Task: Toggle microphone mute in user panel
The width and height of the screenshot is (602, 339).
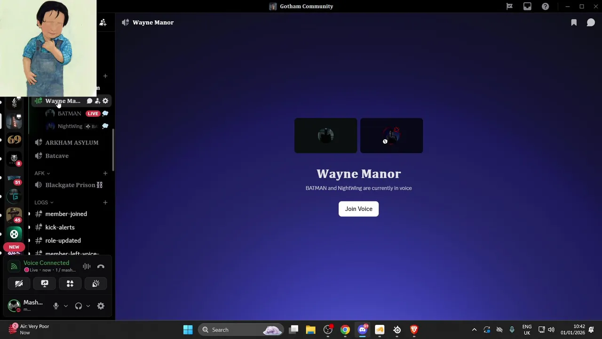Action: tap(56, 306)
